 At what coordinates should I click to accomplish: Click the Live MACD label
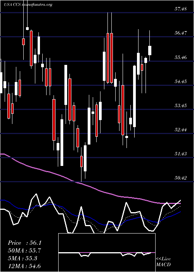[163, 262]
